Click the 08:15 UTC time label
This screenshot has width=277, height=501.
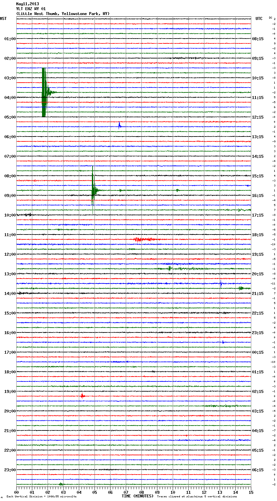[x=258, y=39]
